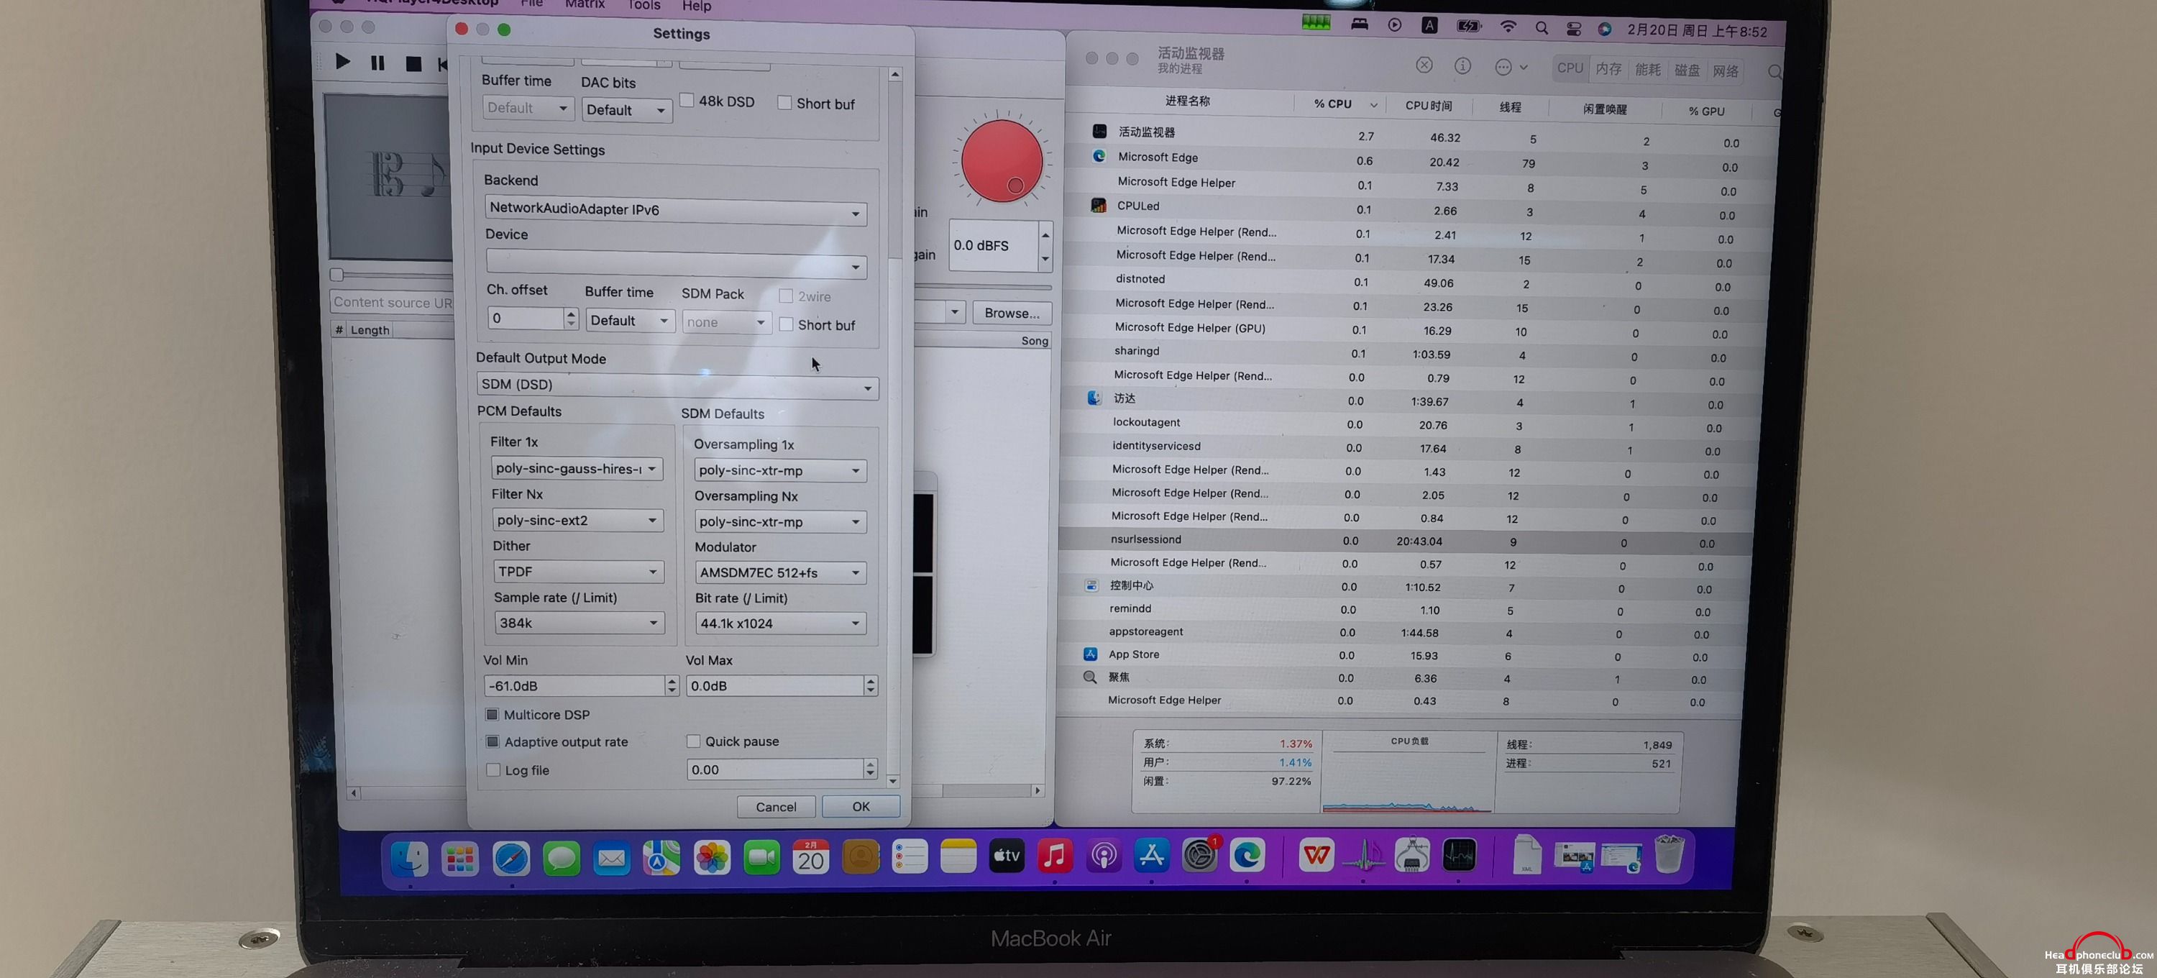Screen dimensions: 2157x978
Task: Open DAC bits dropdown
Action: (x=626, y=110)
